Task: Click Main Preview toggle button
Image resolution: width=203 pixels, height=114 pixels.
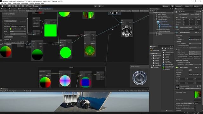Action: tap(144, 11)
